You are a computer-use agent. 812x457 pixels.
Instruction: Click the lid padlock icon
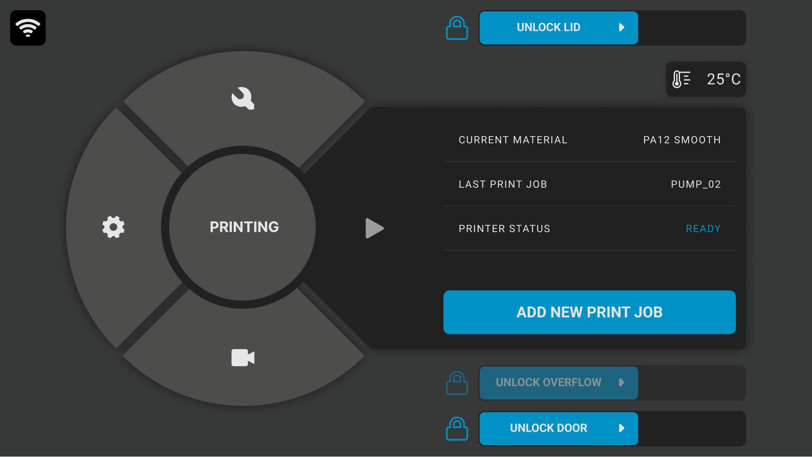[x=457, y=28]
